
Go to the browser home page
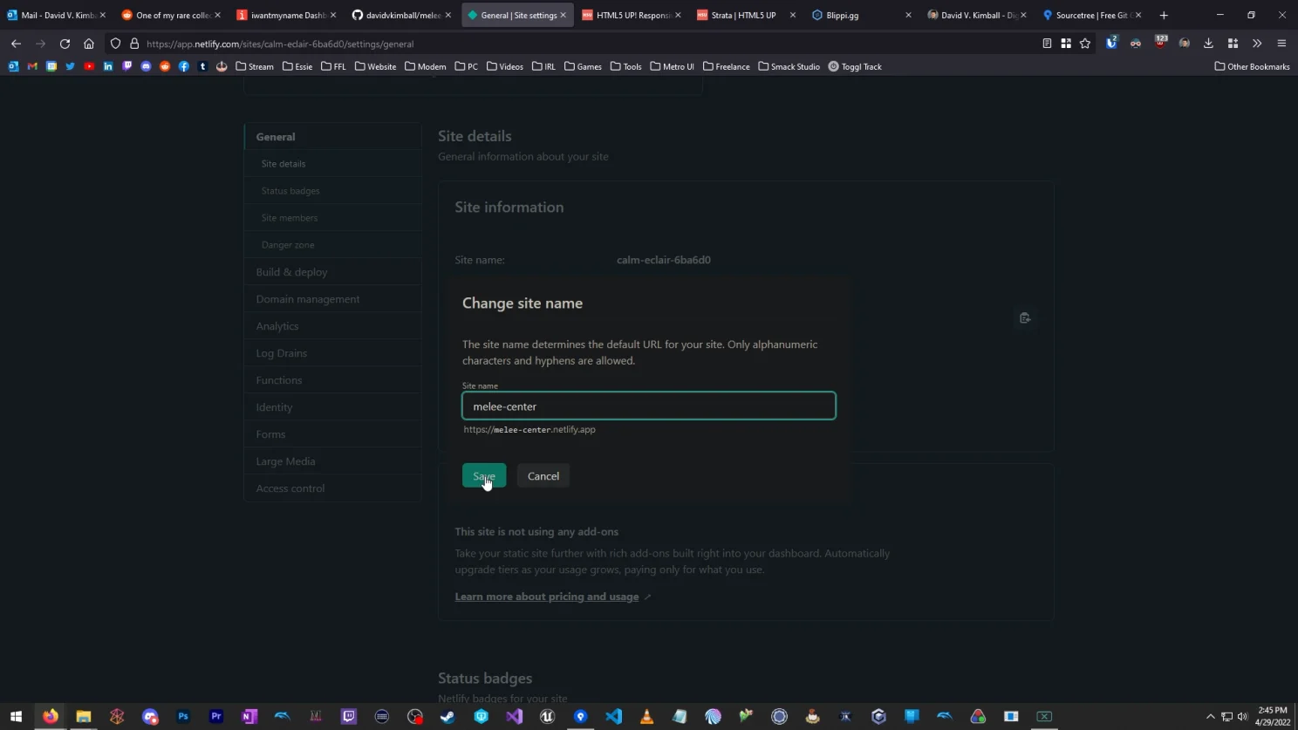(x=87, y=44)
